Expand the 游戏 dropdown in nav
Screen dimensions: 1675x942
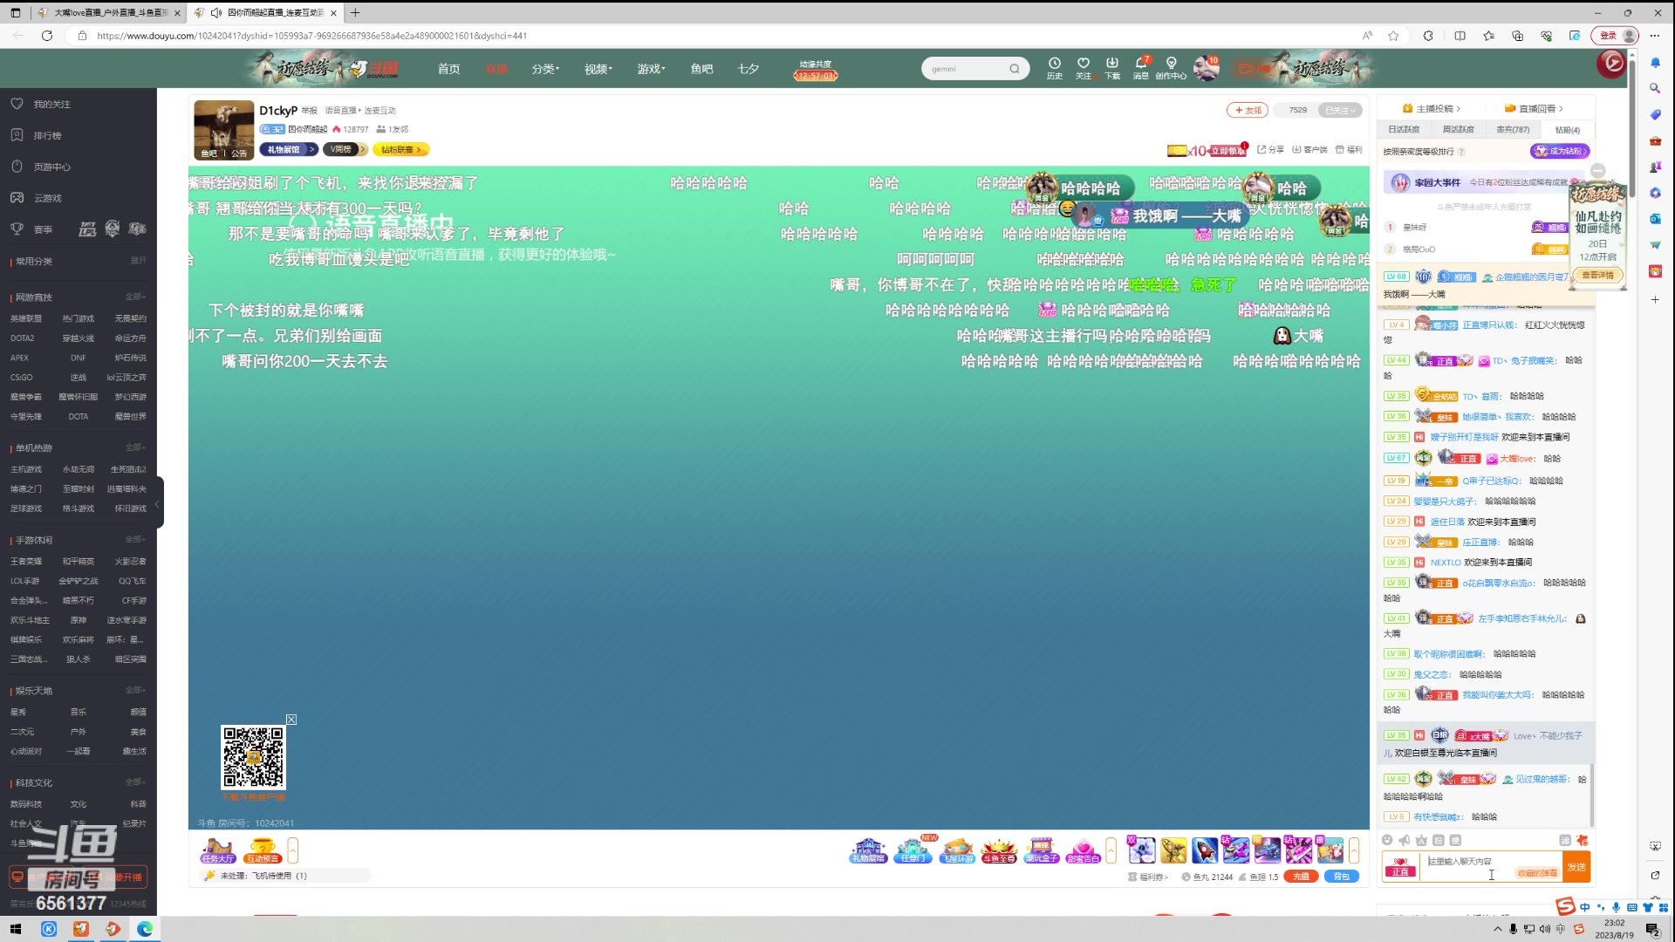(x=651, y=69)
